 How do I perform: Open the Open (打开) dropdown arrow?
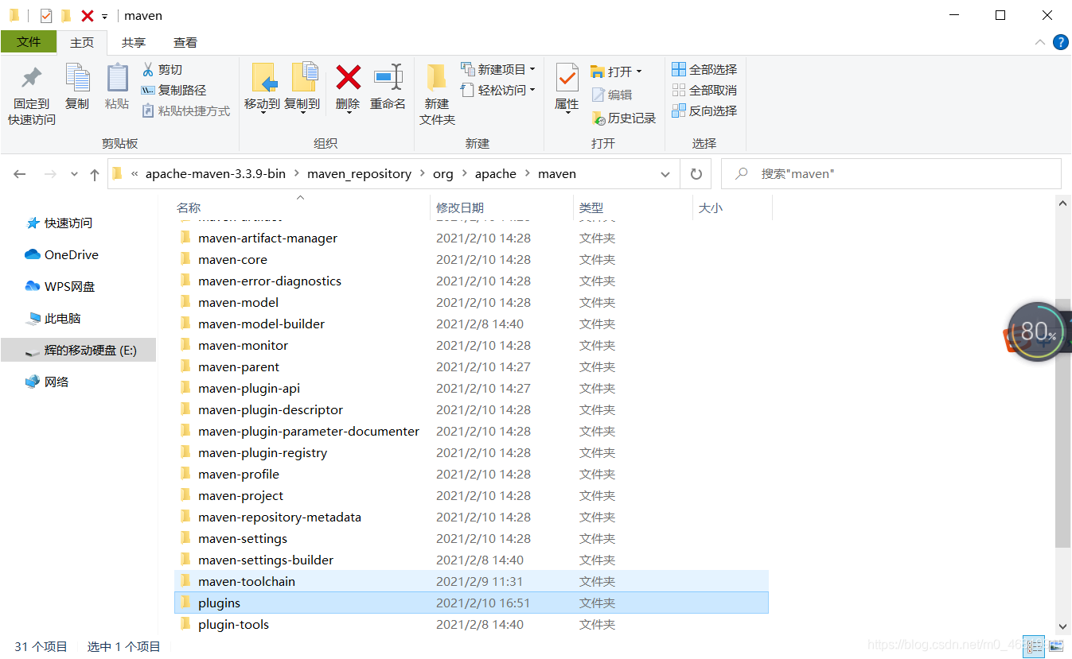[639, 72]
